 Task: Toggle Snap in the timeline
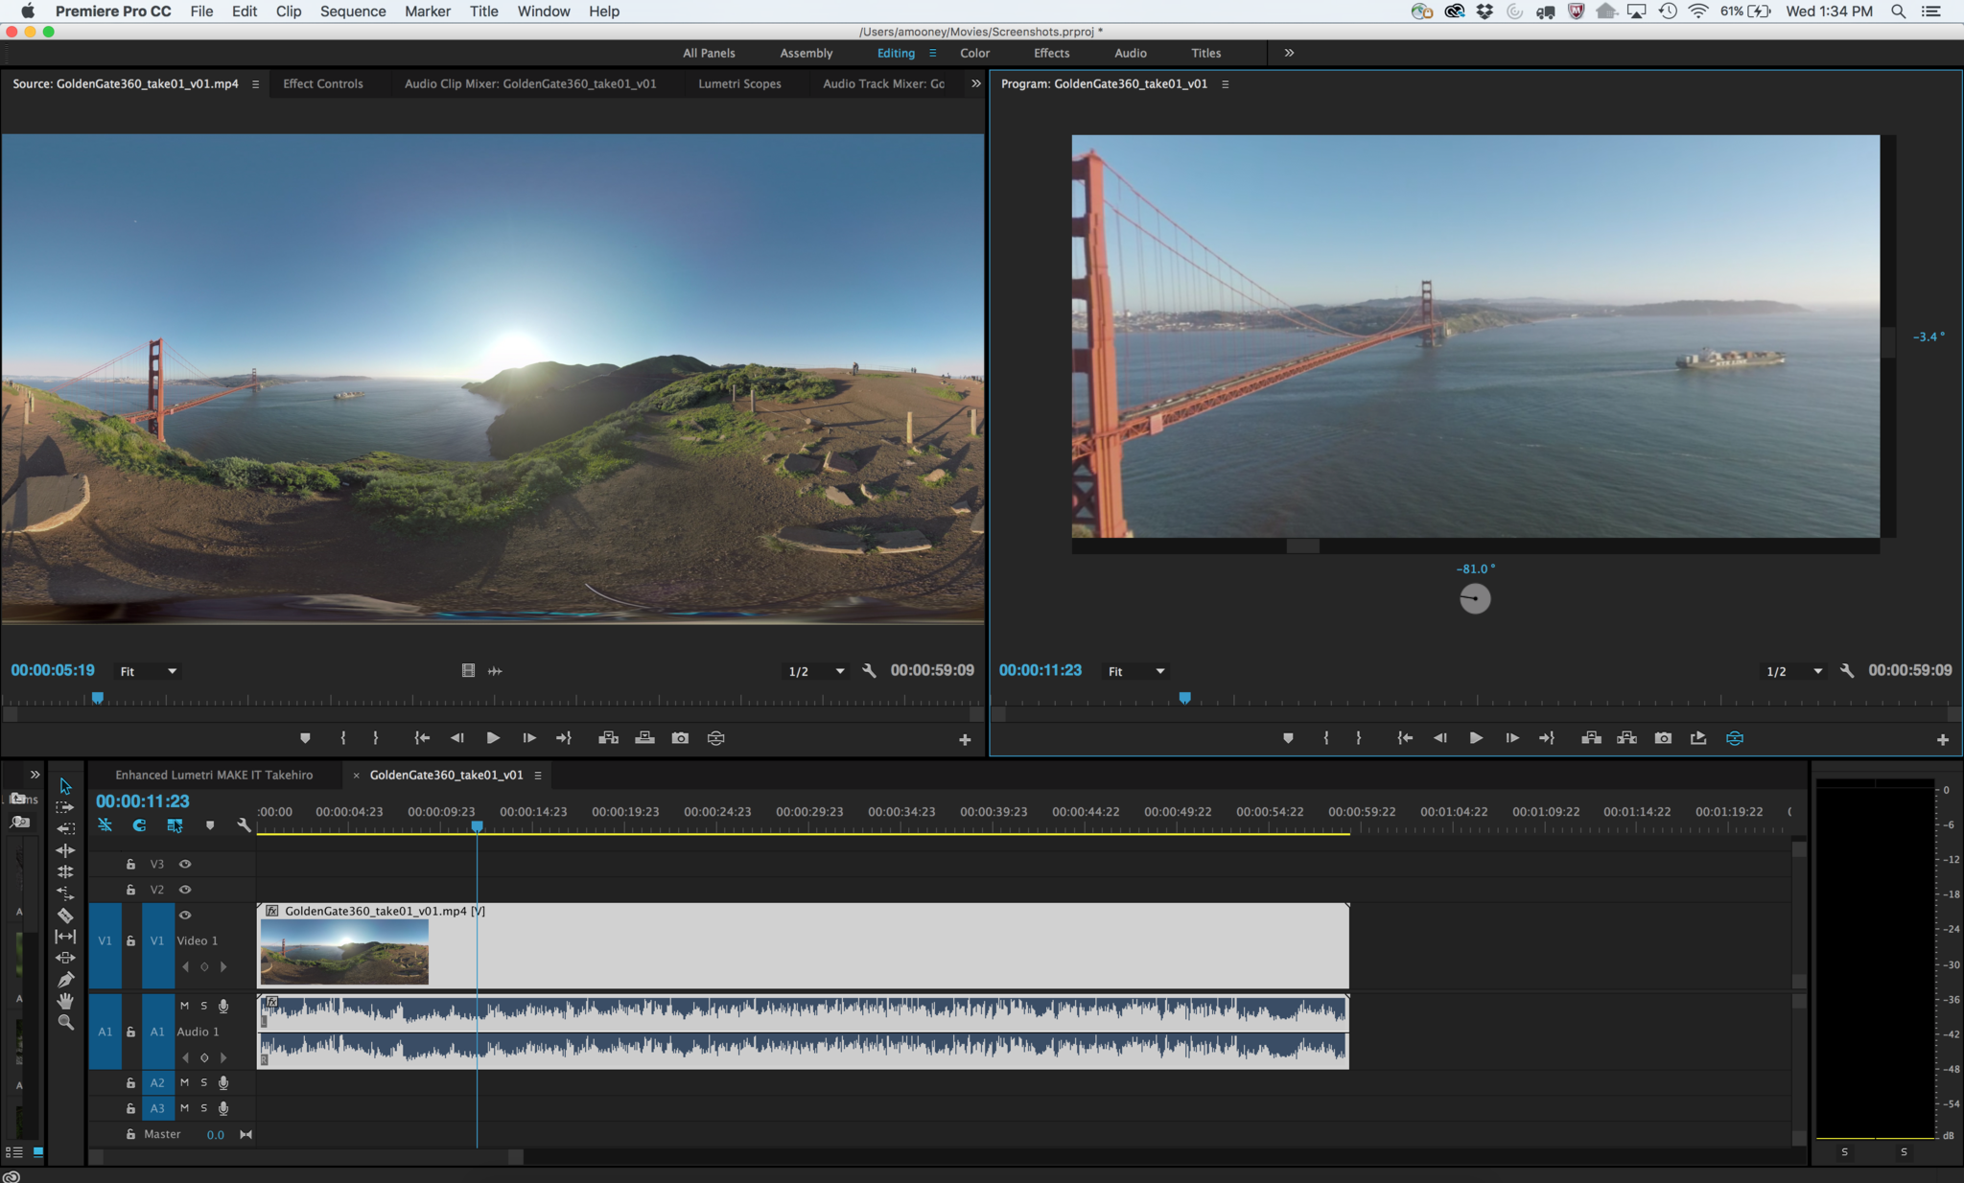point(138,824)
